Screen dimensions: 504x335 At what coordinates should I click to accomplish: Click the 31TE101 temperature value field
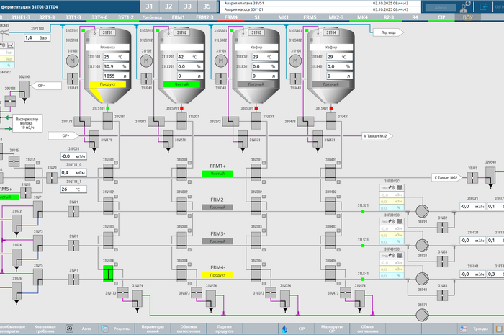coord(113,56)
